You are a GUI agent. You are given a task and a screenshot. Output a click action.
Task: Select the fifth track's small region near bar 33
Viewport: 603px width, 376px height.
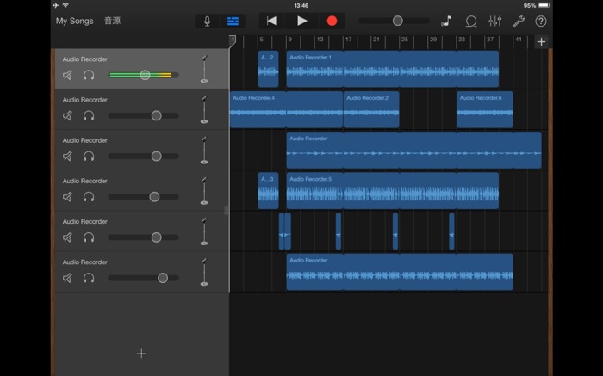click(451, 231)
